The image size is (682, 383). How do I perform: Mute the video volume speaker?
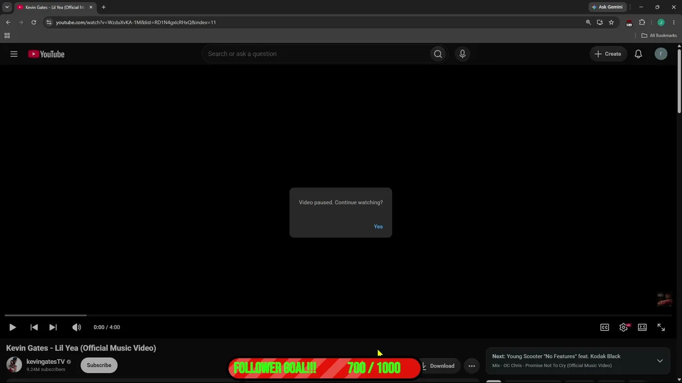click(77, 327)
